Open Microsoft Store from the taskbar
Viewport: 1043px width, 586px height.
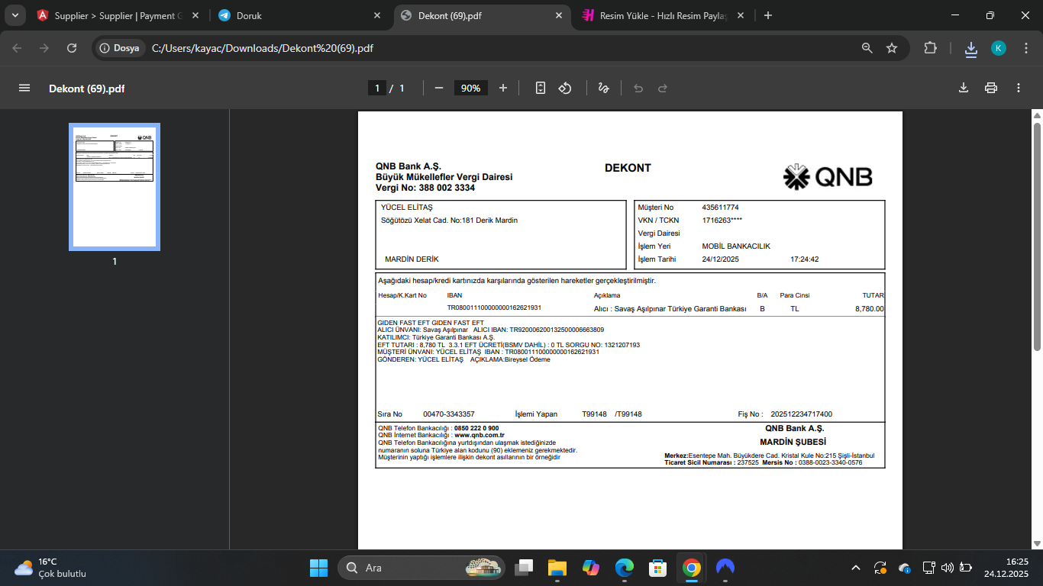[658, 568]
